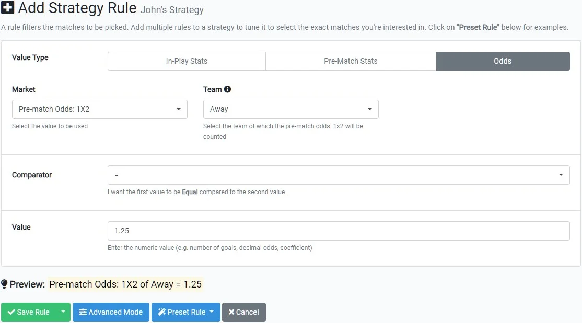Open the Save Rule dropdown caret

(62, 312)
